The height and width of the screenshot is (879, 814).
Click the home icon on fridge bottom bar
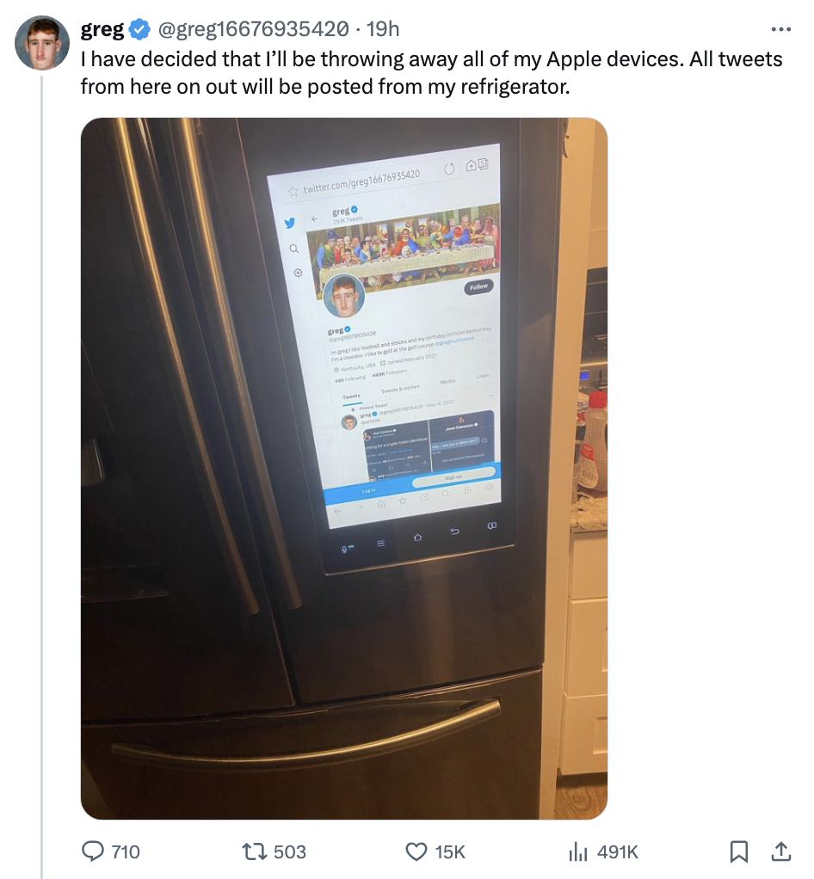[x=417, y=538]
